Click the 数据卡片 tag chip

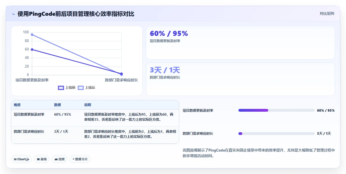(x=80, y=159)
